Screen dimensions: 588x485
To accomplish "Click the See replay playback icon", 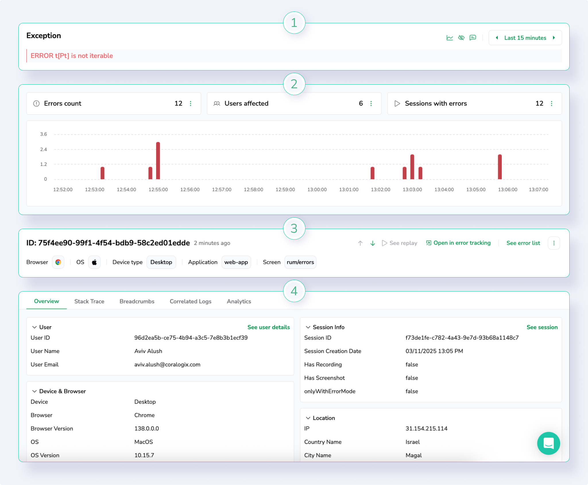I will pos(384,243).
